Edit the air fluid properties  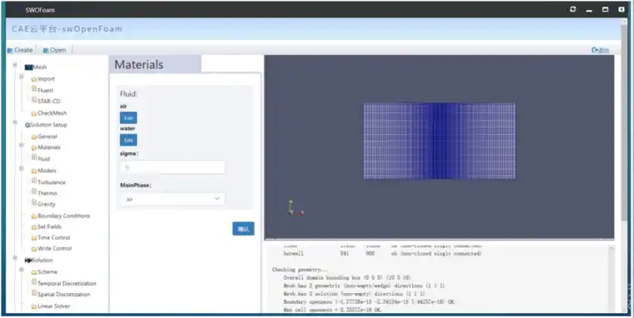coord(128,118)
